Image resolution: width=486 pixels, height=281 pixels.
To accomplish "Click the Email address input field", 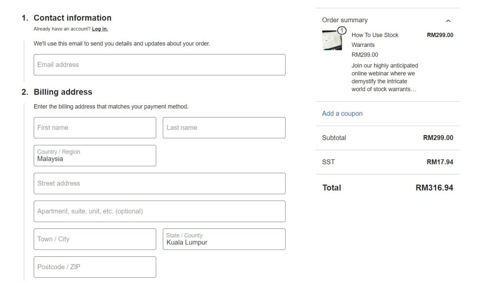I will pyautogui.click(x=159, y=65).
